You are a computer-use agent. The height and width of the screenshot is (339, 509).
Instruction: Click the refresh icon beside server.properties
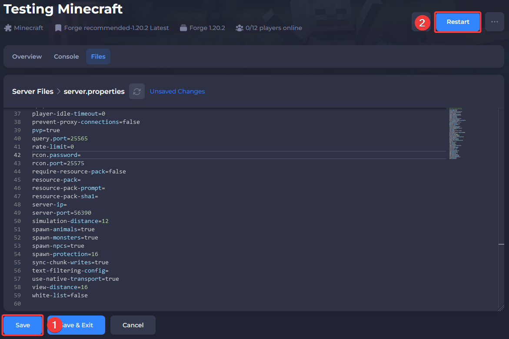(137, 91)
